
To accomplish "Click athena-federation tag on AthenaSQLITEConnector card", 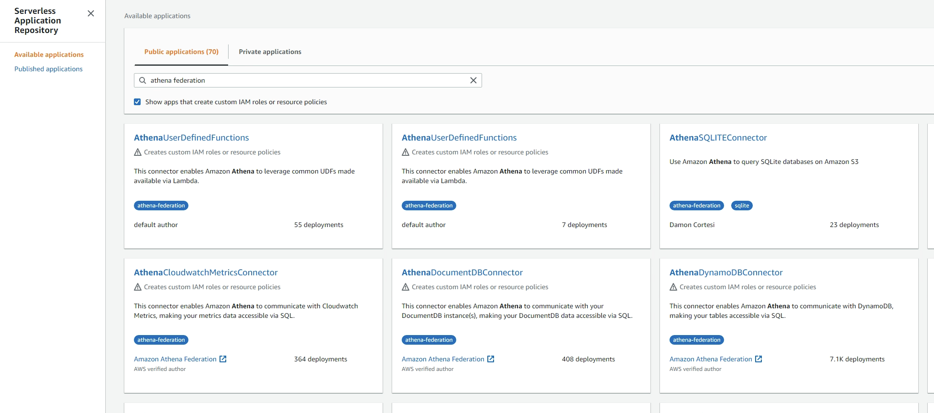I will coord(697,206).
